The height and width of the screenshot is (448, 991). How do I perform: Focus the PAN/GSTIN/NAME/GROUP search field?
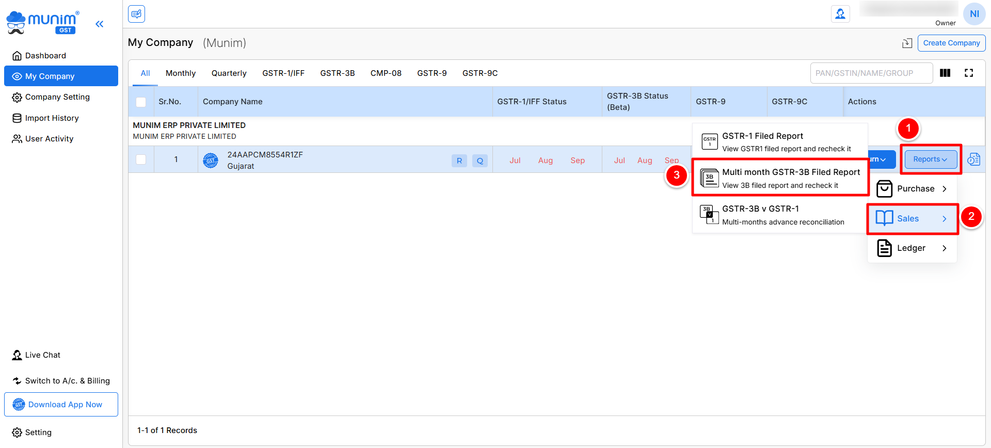coord(871,73)
